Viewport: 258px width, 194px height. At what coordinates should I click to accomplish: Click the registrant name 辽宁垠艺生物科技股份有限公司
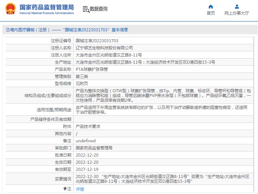[x=104, y=48]
